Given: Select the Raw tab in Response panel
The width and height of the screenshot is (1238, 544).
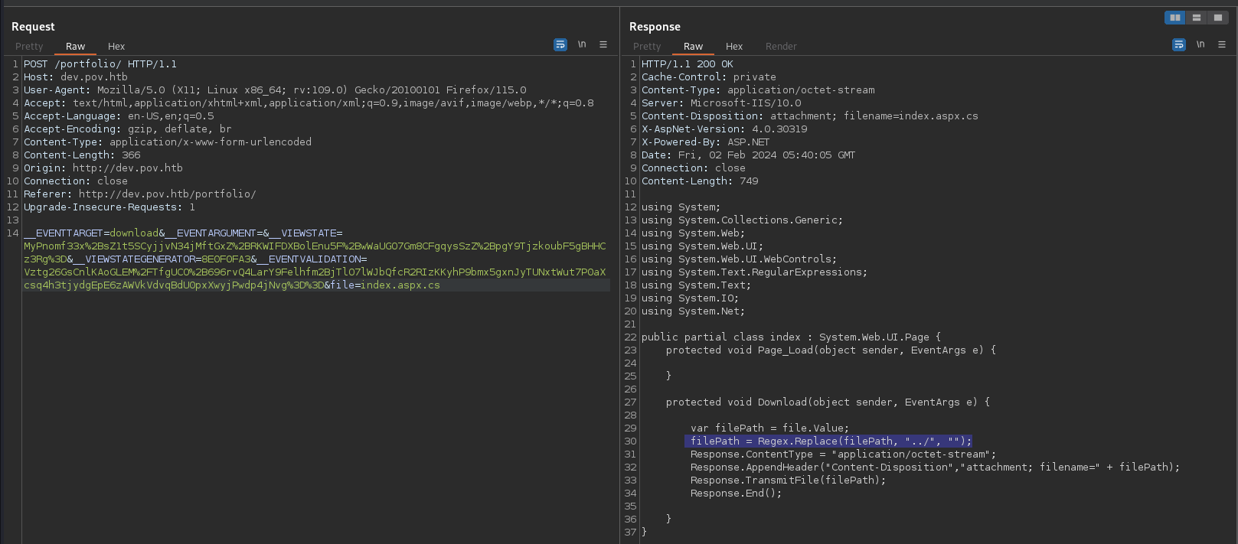Looking at the screenshot, I should tap(693, 47).
